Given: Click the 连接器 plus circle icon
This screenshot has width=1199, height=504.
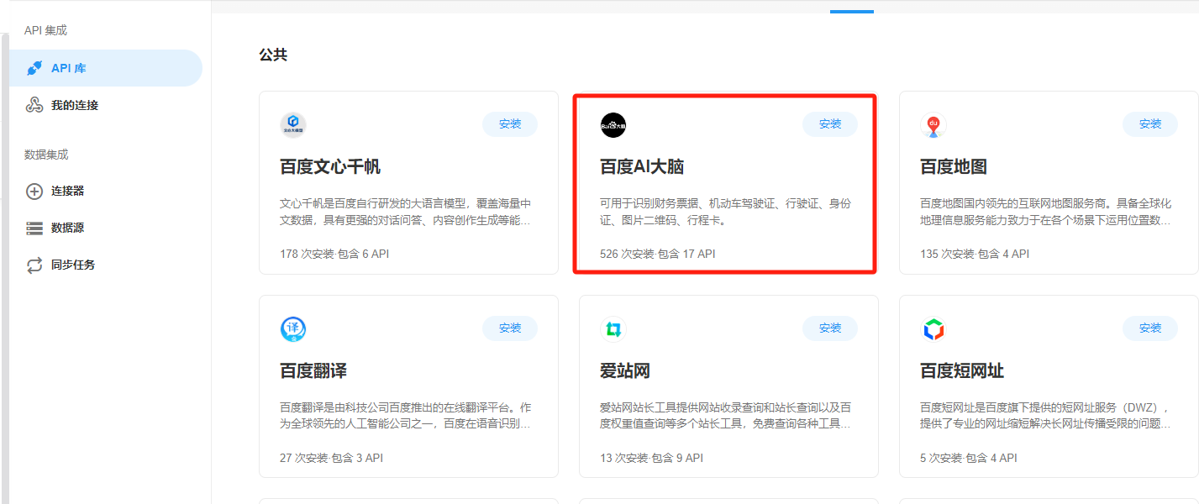Looking at the screenshot, I should [x=34, y=192].
